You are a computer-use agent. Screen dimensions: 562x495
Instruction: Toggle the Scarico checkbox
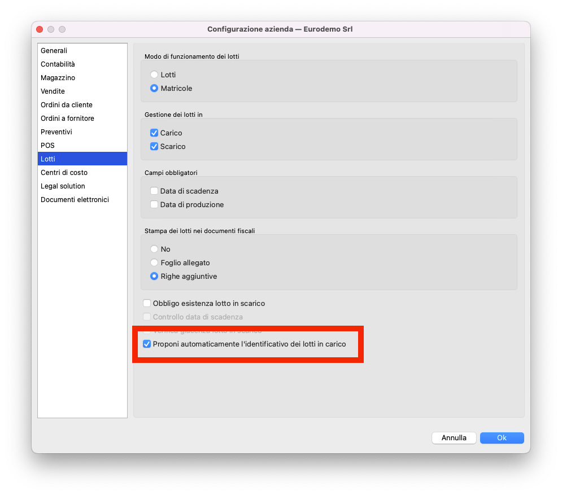[x=154, y=147]
